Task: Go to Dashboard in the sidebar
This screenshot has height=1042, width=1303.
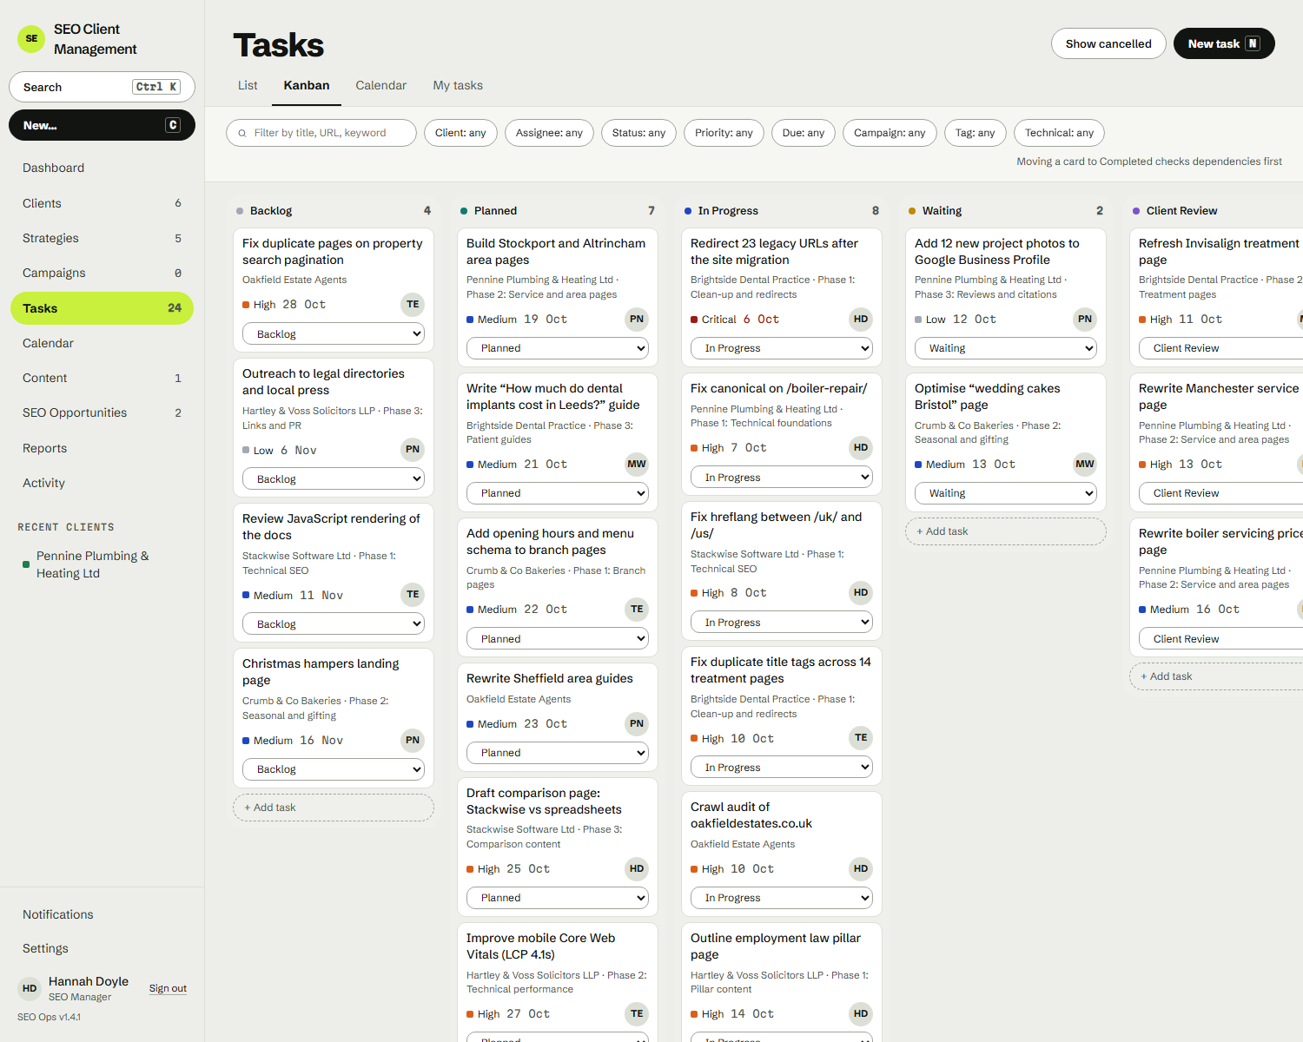Action: (102, 168)
